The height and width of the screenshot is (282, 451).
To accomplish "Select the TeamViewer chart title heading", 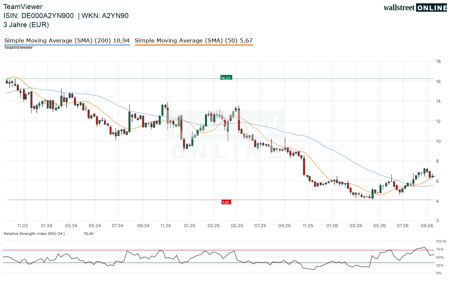I will click(23, 7).
